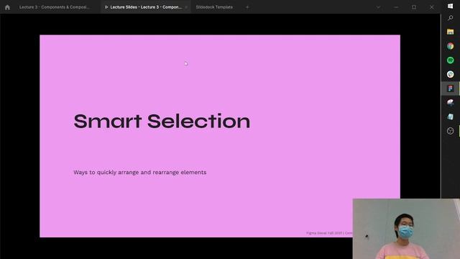Viewport: 460px width, 259px height.
Task: Open the round white app icon below Spotify
Action: (x=451, y=74)
